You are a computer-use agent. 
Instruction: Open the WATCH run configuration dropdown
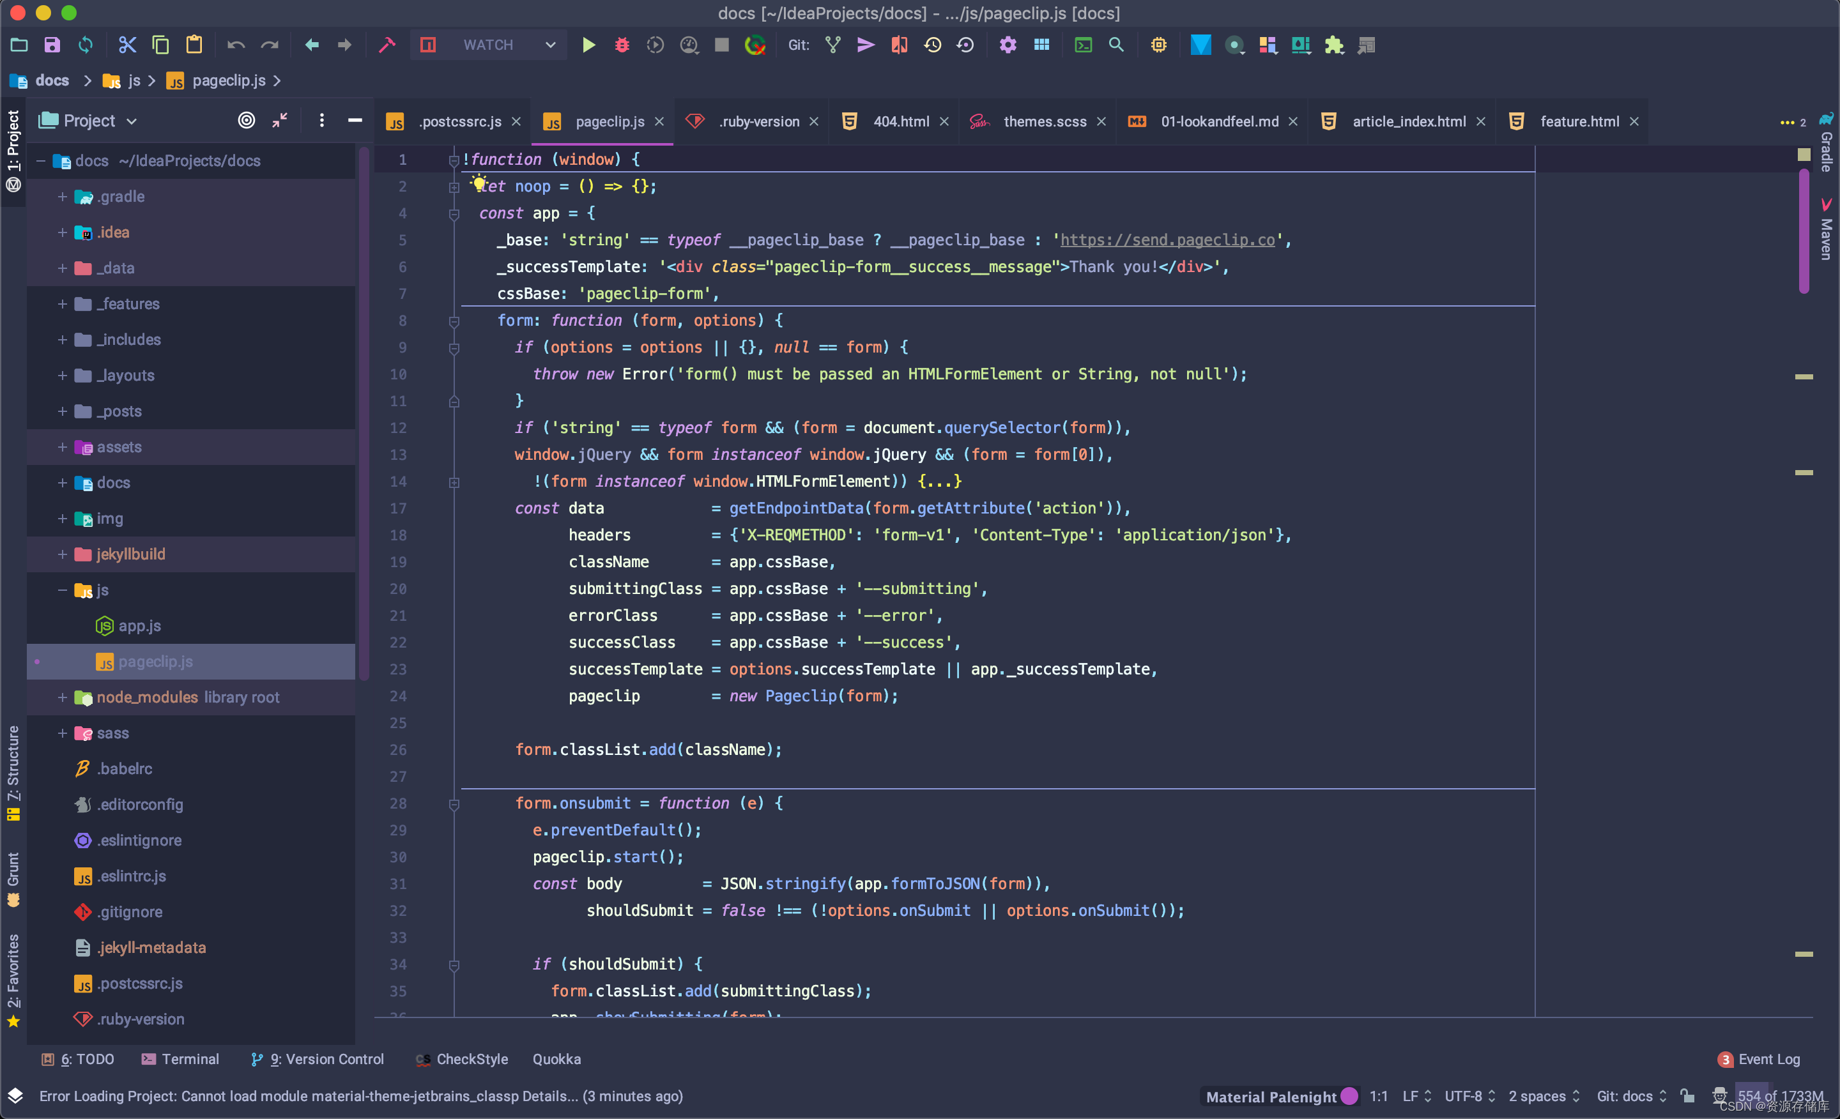550,45
